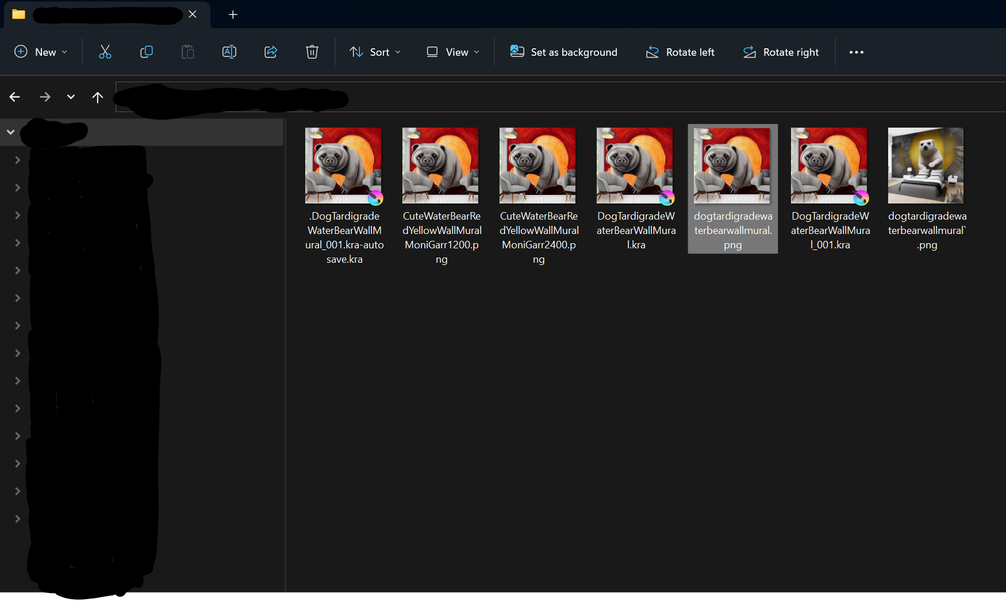Rotate the image left
Screen dimensions: 1006x603
click(680, 52)
